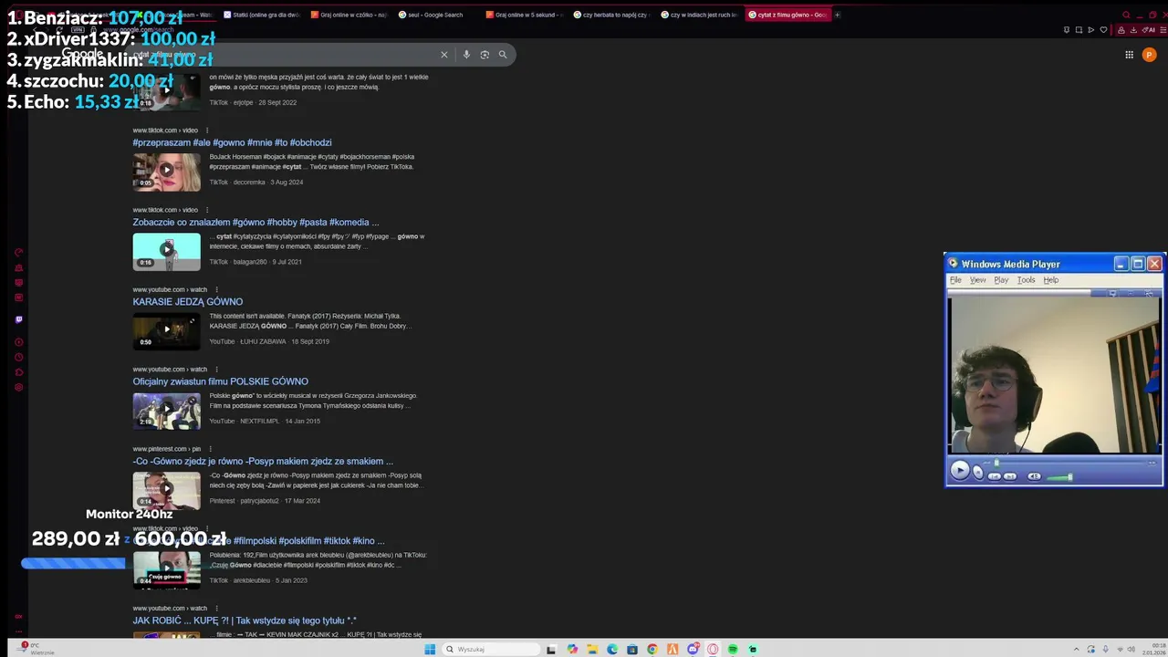Open Discord from the taskbar

[693, 650]
